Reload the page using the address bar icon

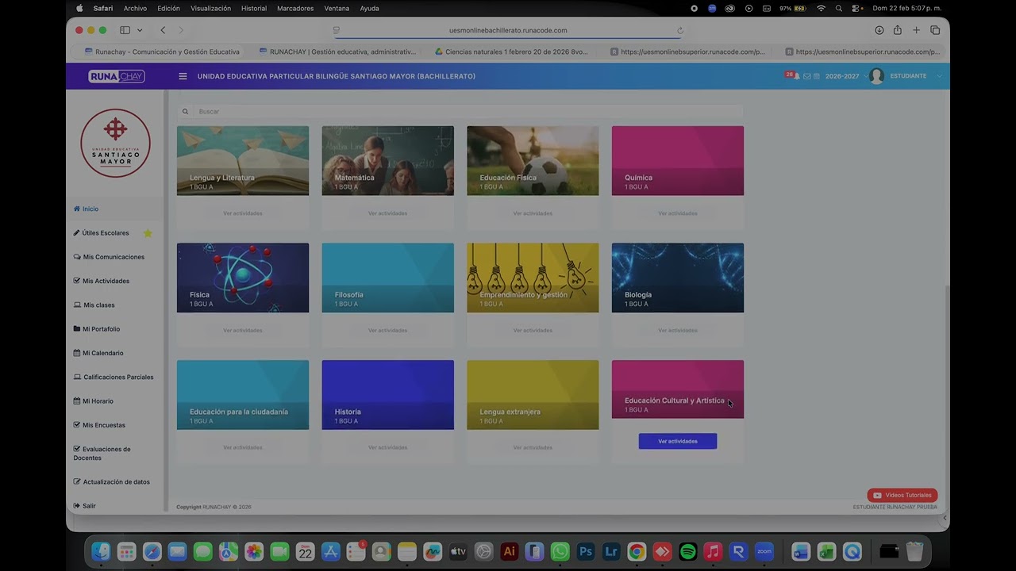coord(680,30)
